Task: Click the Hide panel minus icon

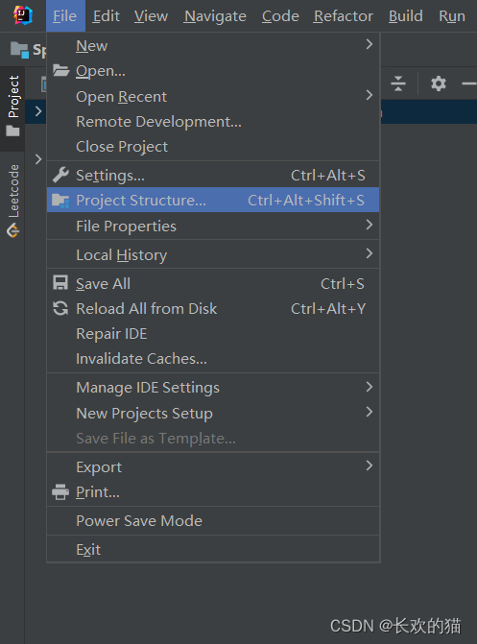Action: [x=469, y=83]
